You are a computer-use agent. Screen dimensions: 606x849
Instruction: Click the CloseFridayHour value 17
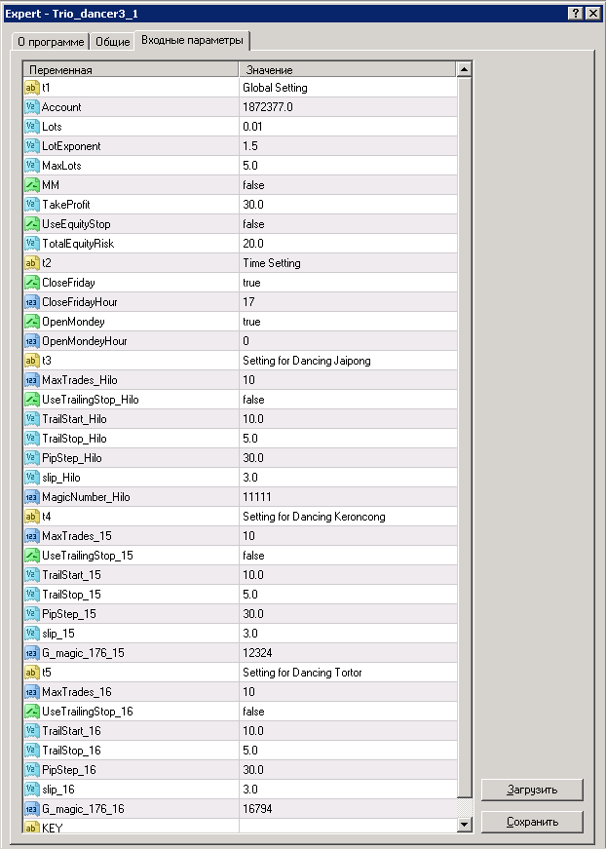pos(248,302)
